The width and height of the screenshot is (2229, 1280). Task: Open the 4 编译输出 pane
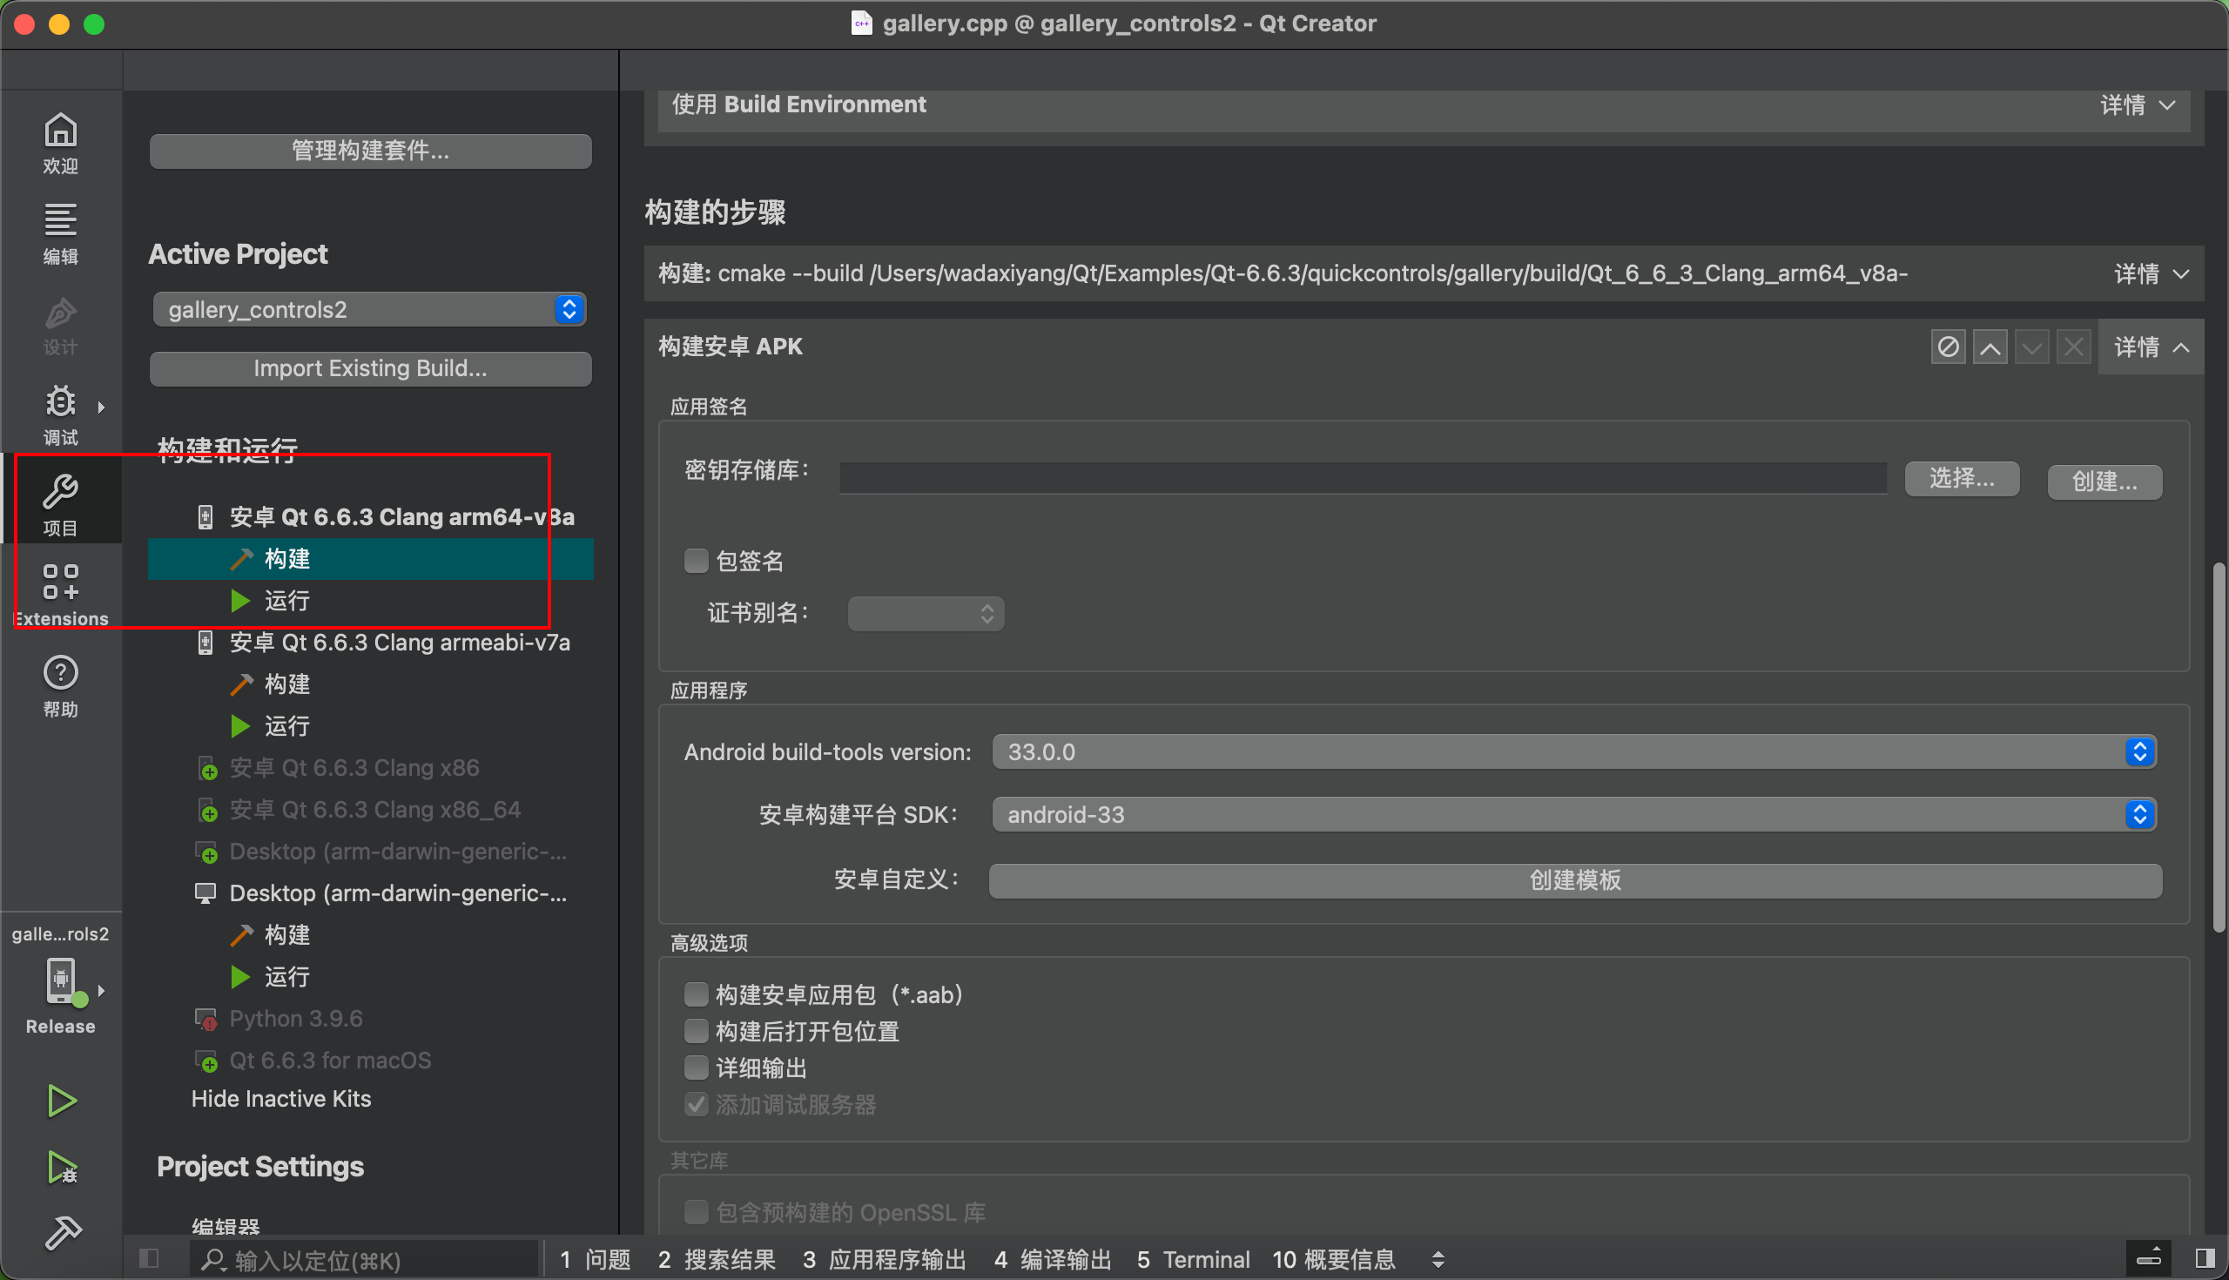pos(1052,1259)
